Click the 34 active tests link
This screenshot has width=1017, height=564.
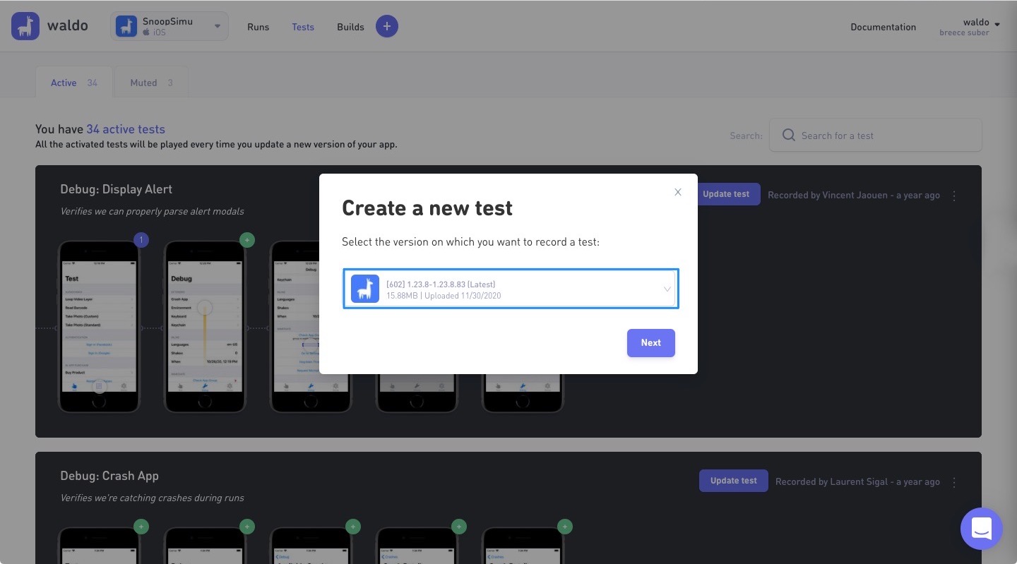coord(126,129)
